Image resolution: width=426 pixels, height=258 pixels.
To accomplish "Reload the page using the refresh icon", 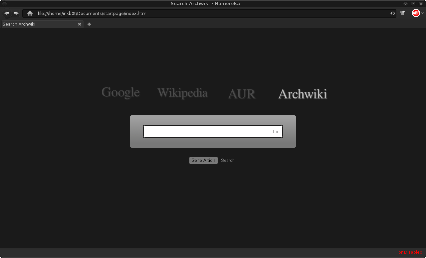I will click(x=393, y=13).
